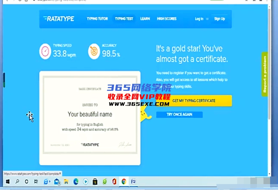Open Microsoft Edge from taskbar
This screenshot has height=190, width=278.
click(75, 181)
